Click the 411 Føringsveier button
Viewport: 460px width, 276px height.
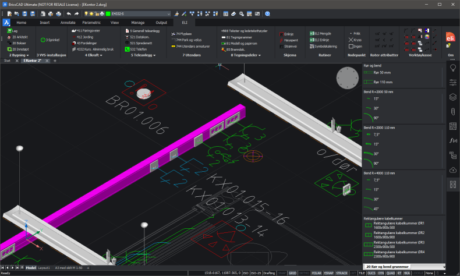click(x=84, y=30)
